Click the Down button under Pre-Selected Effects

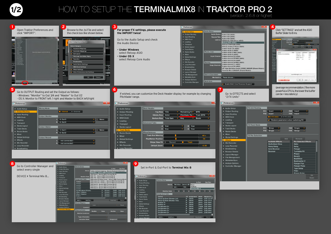[x=312, y=178]
